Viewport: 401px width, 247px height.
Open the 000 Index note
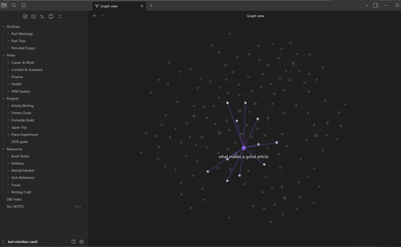pyautogui.click(x=14, y=199)
